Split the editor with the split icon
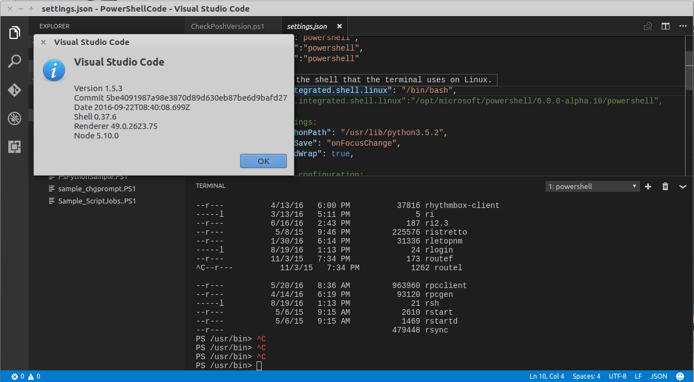 [665, 26]
